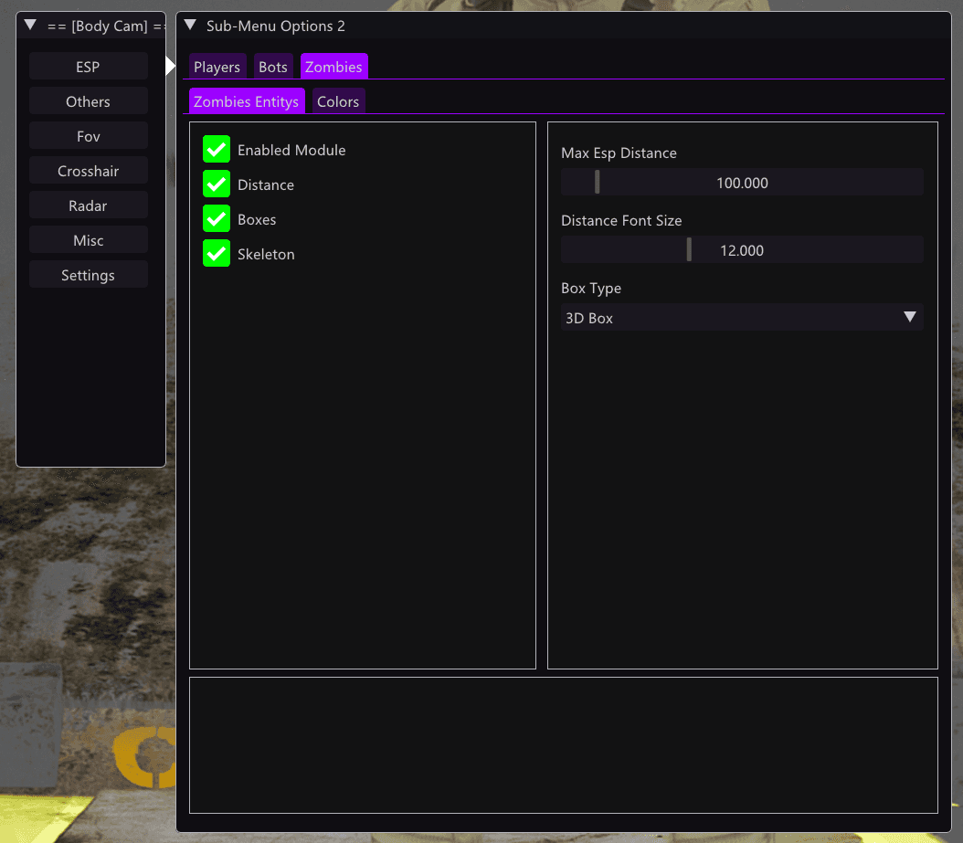Switch to the Colors sub-tab
The image size is (963, 843).
point(338,101)
